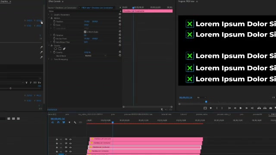This screenshot has height=155, width=276.
Task: Lock the topmost video track
Action: point(57,139)
